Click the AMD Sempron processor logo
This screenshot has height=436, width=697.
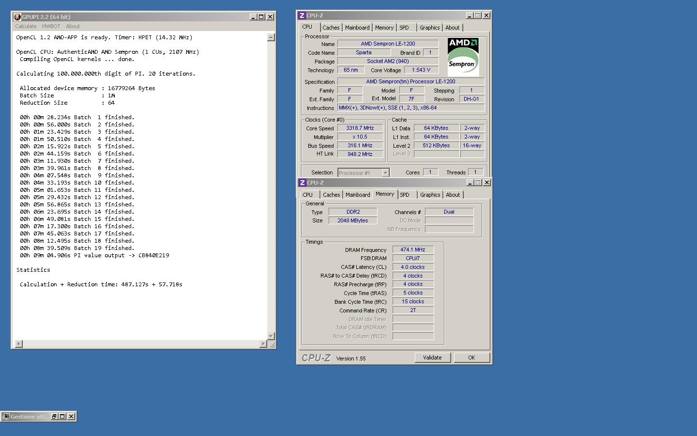[463, 57]
